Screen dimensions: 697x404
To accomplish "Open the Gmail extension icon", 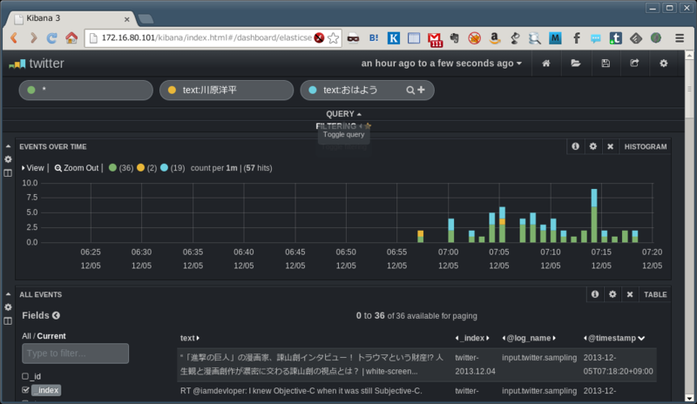I will (x=435, y=39).
